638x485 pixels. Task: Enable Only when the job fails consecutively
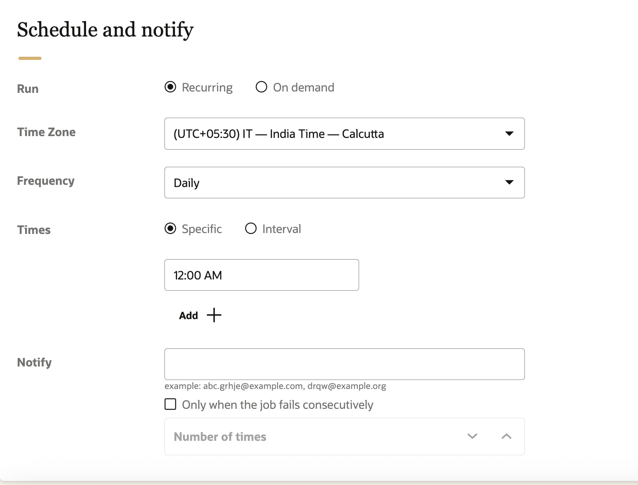click(x=170, y=404)
